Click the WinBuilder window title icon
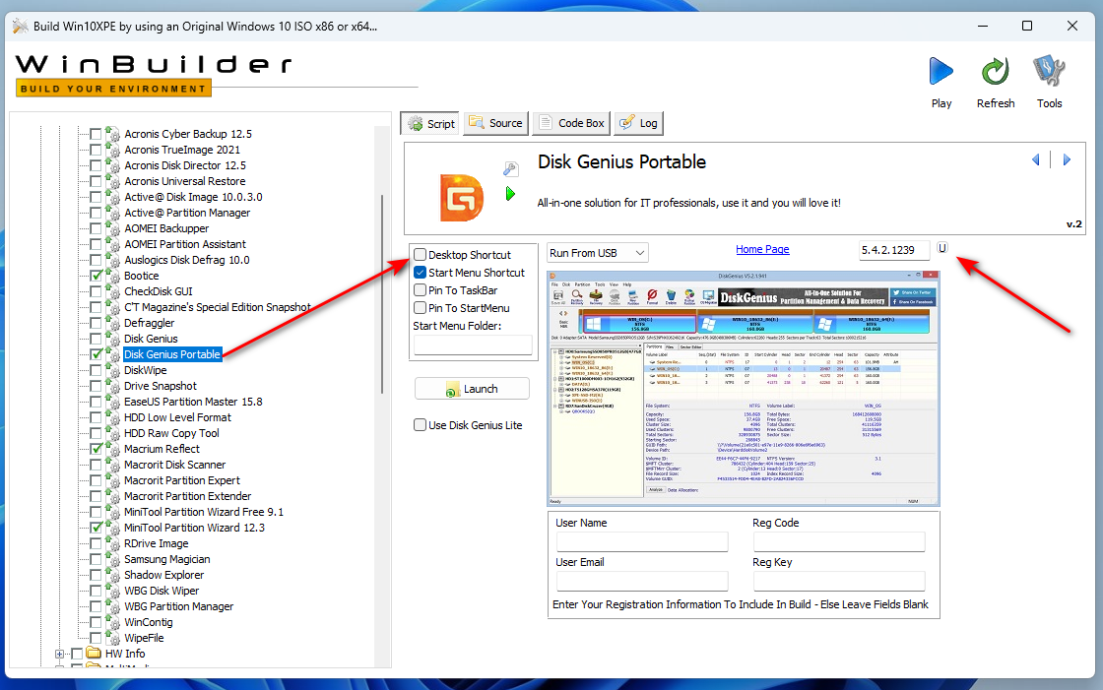 (x=21, y=26)
